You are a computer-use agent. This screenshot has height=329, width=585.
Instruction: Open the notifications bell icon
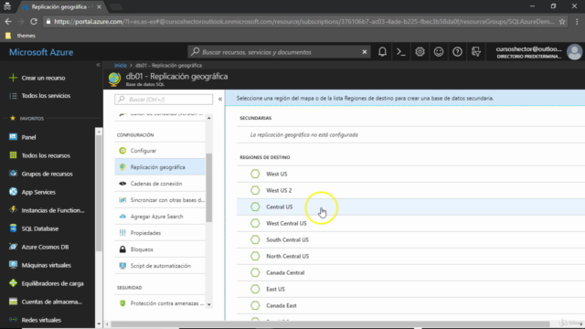(x=382, y=52)
